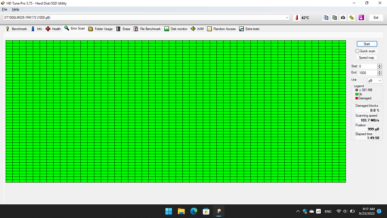Save screenshot with the camera icon
Viewport: 387px width, 218px height.
343,18
